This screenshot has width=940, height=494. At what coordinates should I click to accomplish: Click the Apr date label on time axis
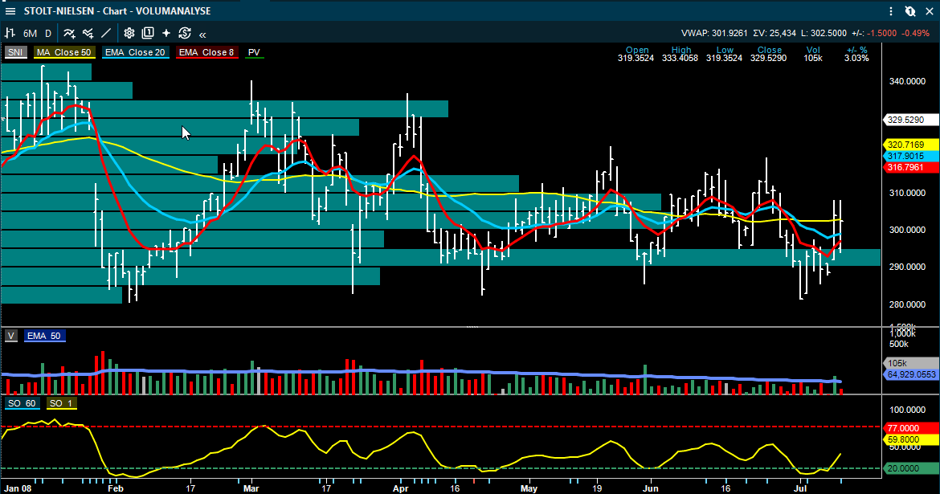pos(400,488)
